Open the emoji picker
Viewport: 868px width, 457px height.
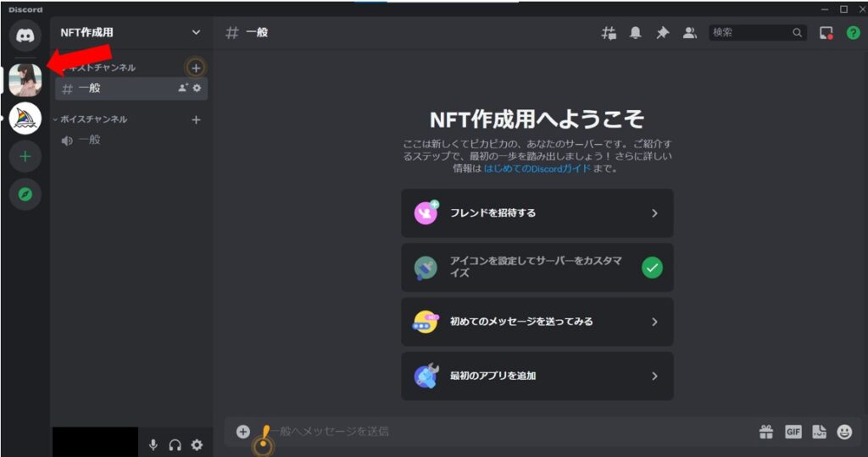(845, 432)
